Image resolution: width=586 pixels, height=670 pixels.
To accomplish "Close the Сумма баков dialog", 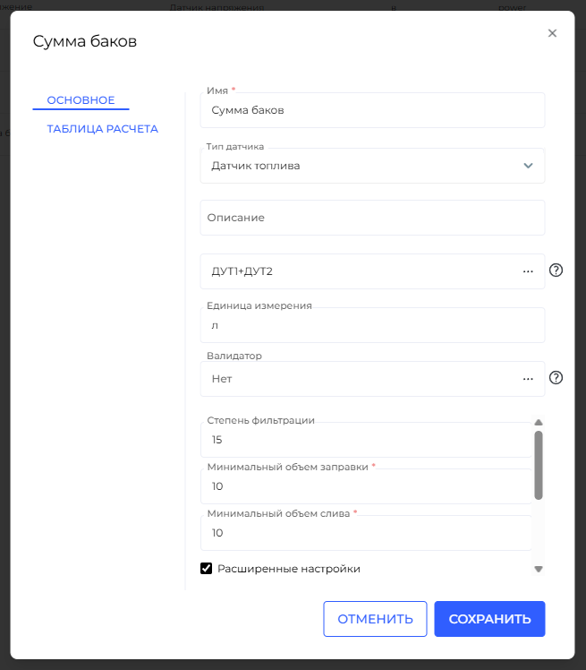I will [x=552, y=33].
